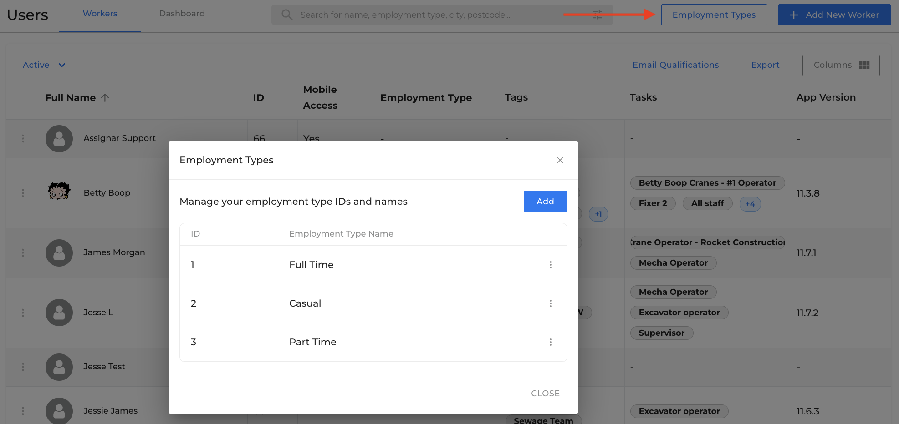
Task: Open the options menu for Part Time
Action: click(x=551, y=342)
